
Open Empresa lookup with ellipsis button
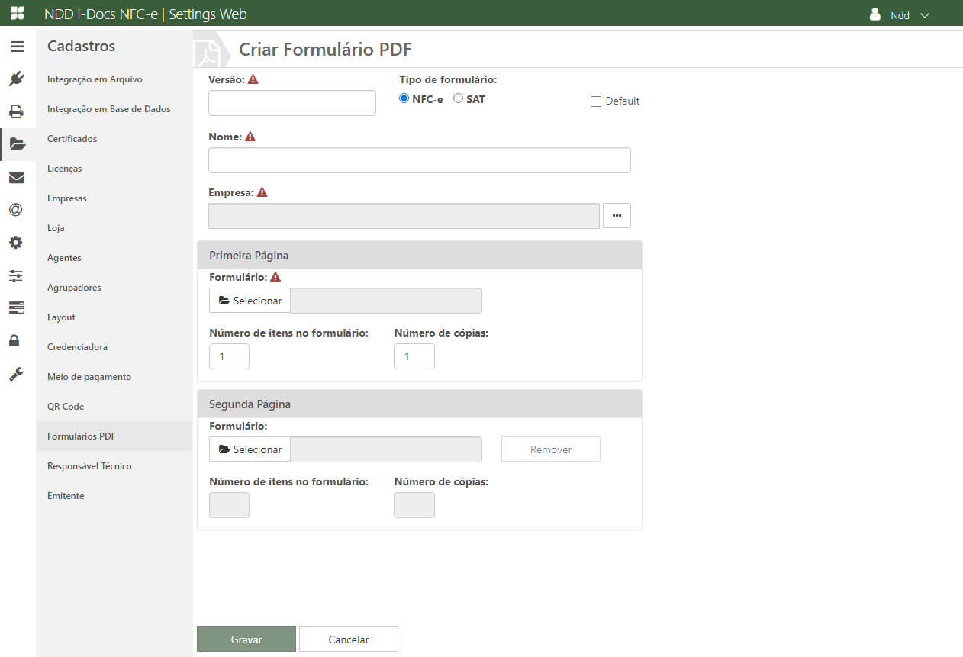617,216
